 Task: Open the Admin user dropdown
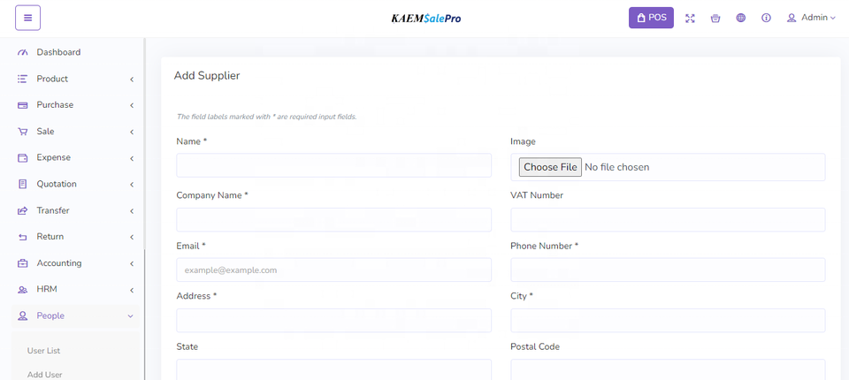coord(811,18)
